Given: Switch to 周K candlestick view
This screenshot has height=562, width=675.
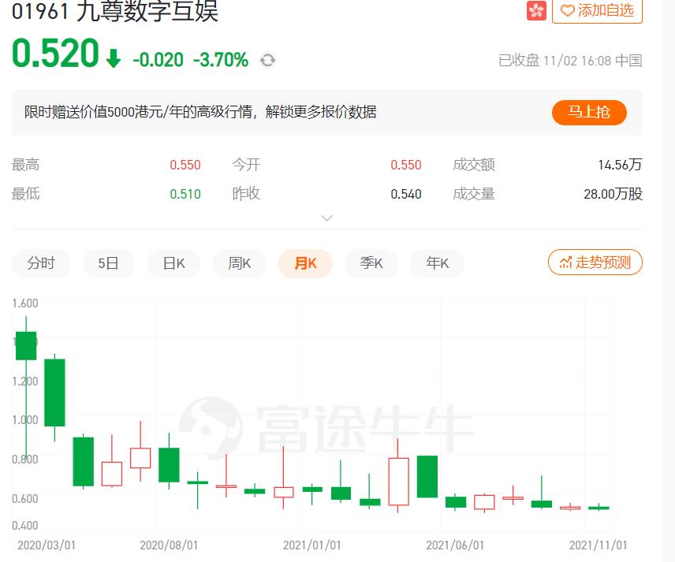Looking at the screenshot, I should coord(239,263).
